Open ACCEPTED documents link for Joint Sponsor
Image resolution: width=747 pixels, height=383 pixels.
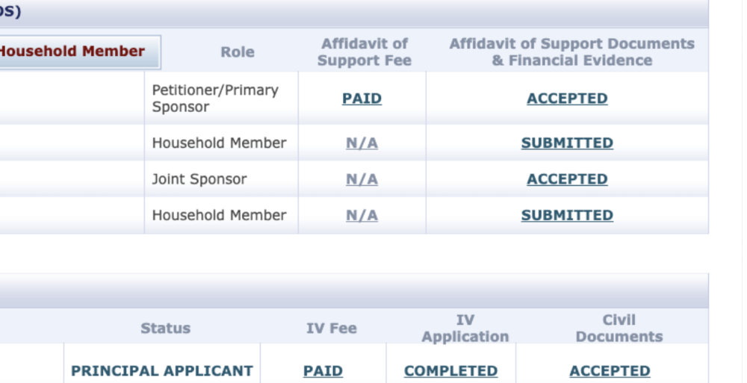click(x=567, y=179)
